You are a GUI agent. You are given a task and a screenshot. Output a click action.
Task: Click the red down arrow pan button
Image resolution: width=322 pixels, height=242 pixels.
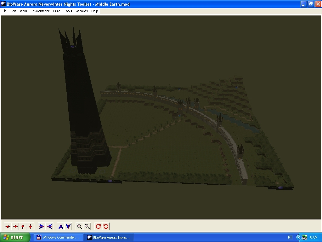click(30, 226)
